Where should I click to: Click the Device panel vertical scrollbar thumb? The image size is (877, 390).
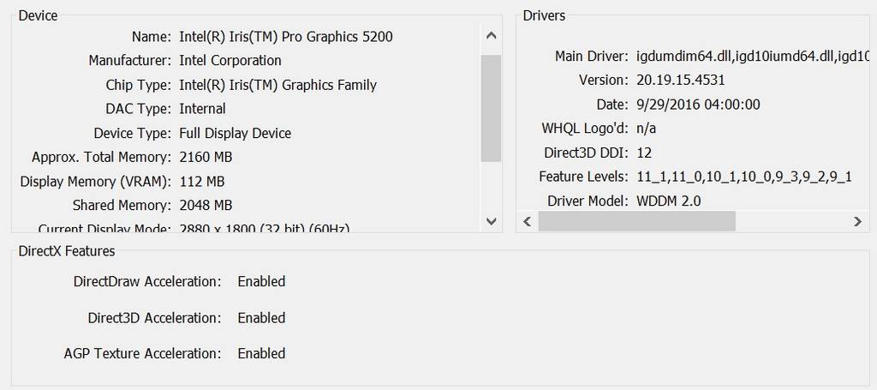[x=491, y=107]
